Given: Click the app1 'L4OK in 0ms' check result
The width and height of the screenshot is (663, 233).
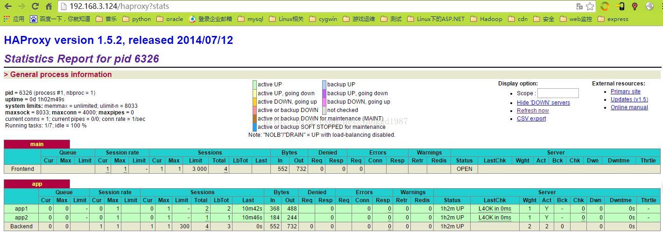Looking at the screenshot, I should click(x=495, y=209).
